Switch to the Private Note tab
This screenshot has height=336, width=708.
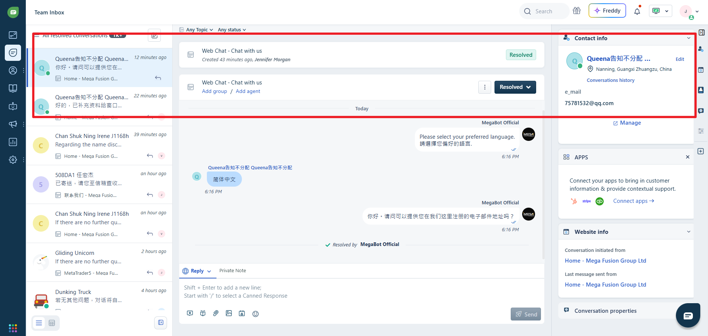pyautogui.click(x=233, y=271)
